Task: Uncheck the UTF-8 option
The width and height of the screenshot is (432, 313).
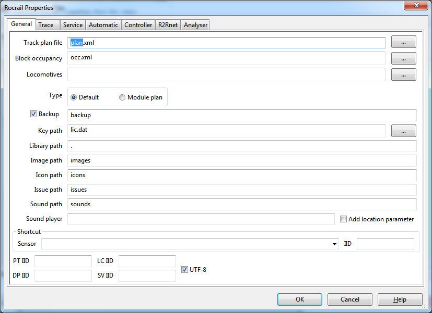Action: [x=184, y=269]
